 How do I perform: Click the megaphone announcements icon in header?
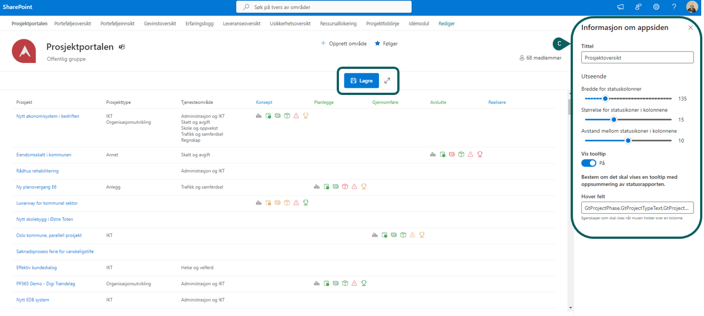[x=621, y=7]
